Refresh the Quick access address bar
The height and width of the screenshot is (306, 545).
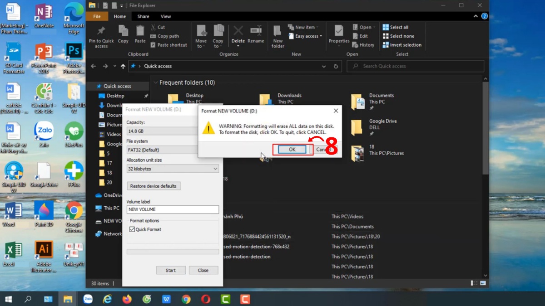tap(336, 66)
